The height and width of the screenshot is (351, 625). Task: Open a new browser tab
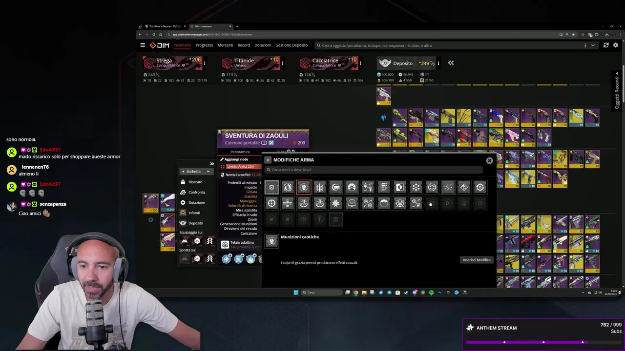pyautogui.click(x=237, y=26)
